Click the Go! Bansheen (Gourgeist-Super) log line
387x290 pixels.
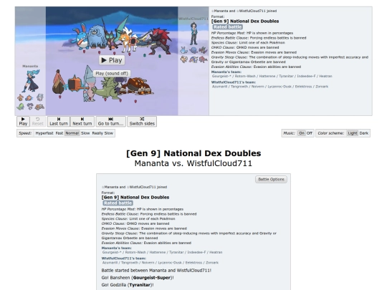138,278
